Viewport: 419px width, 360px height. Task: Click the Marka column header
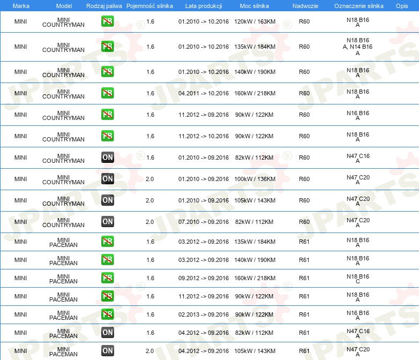(21, 6)
